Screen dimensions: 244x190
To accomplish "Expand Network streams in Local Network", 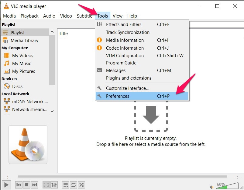I will click(29, 110).
